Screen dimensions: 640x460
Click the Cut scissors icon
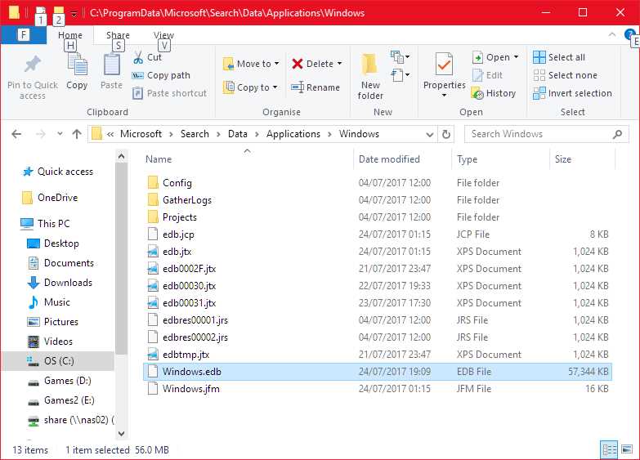[137, 57]
